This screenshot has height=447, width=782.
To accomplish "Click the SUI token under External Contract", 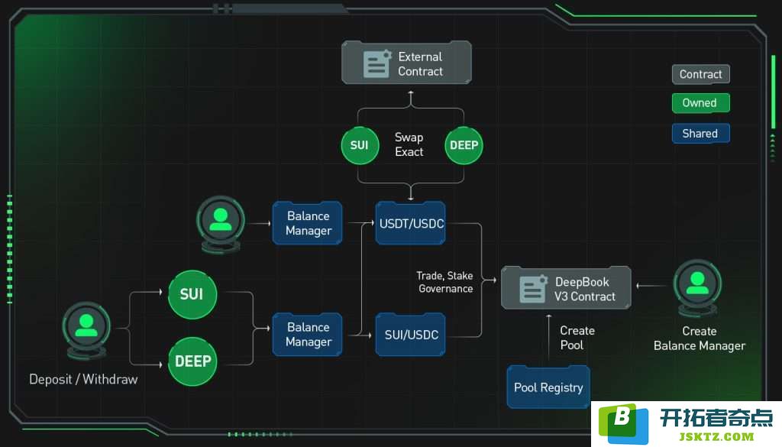I will click(360, 145).
